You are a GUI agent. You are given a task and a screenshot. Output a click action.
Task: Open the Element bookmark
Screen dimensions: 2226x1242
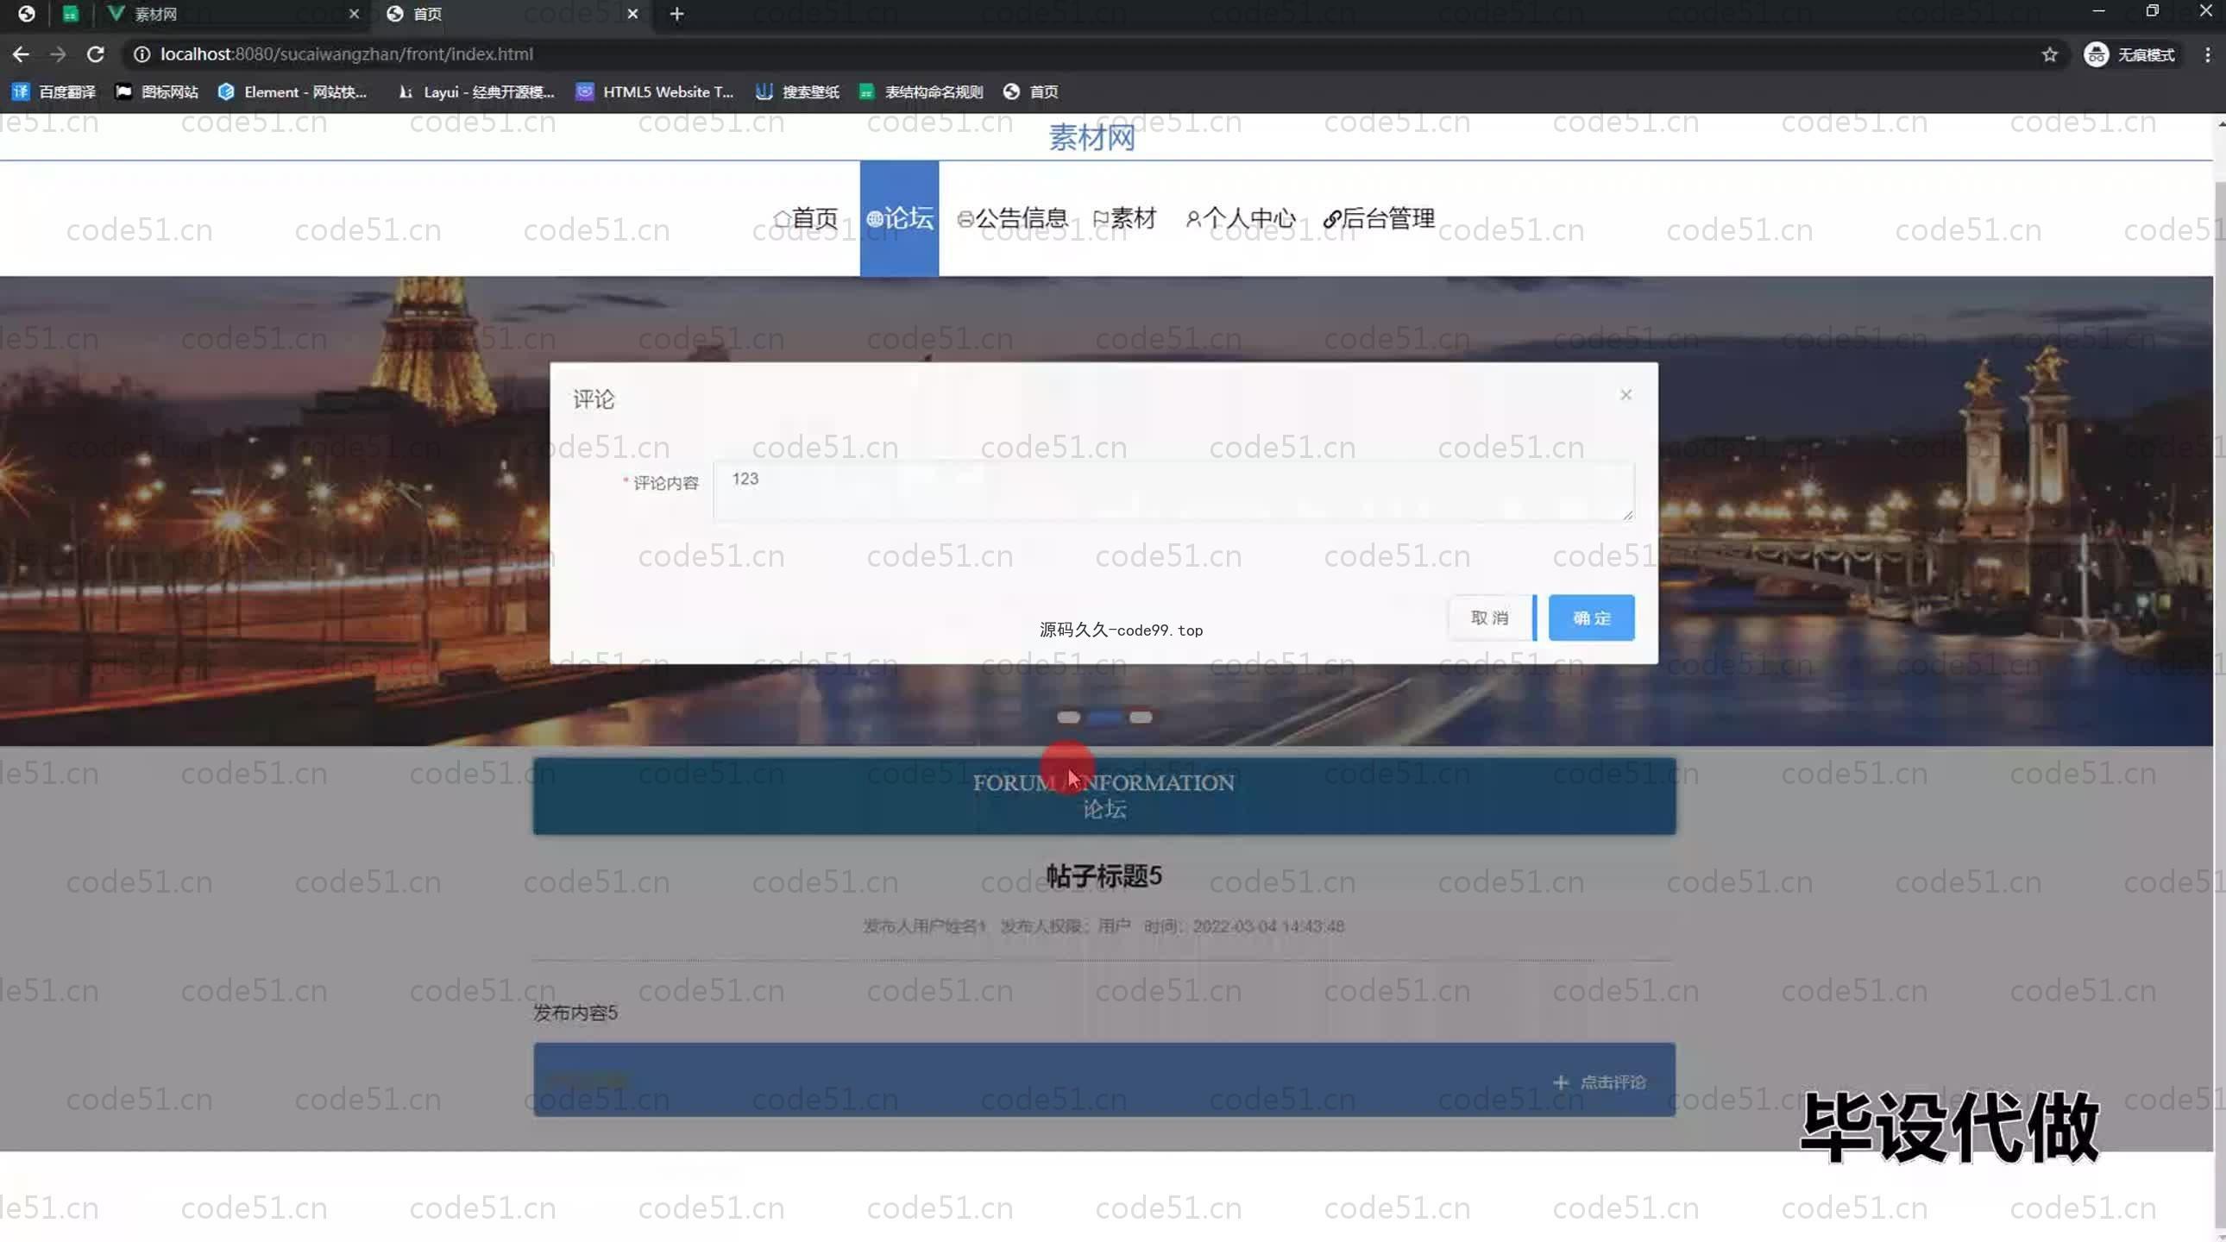pyautogui.click(x=292, y=91)
